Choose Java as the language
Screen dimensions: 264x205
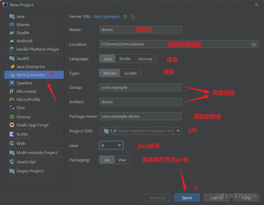pos(107,59)
